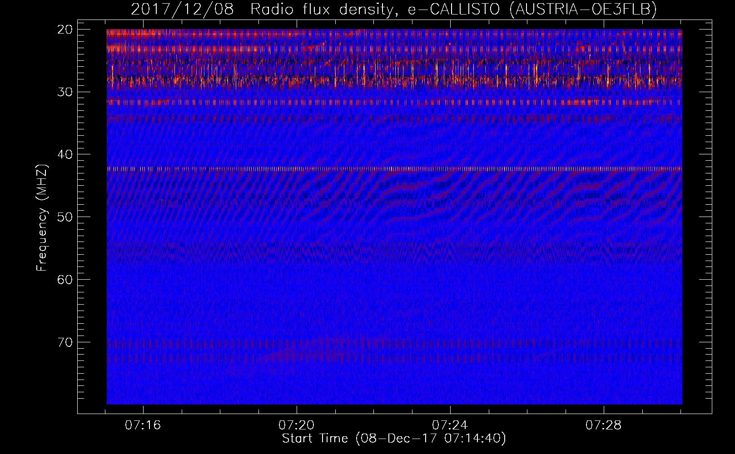This screenshot has height=454, width=735.
Task: Click the 'Frequency (MHZ)' axis label
Action: 42,218
